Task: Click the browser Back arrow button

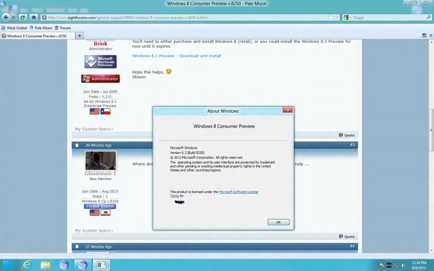Action: pos(6,17)
